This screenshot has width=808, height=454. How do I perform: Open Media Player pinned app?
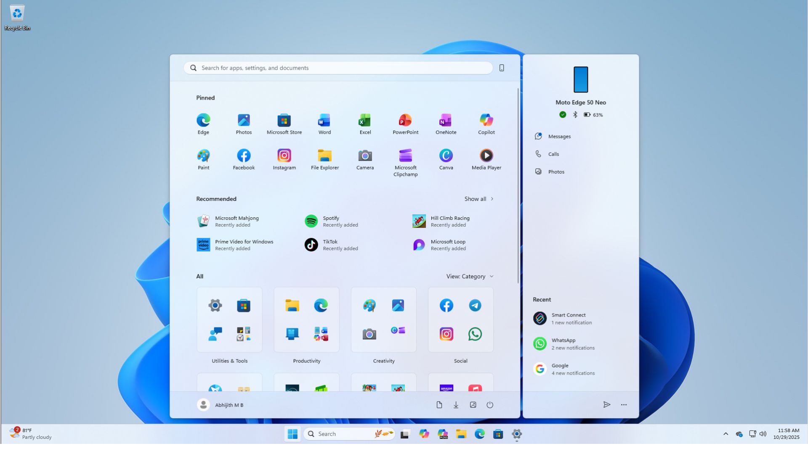[x=486, y=156]
